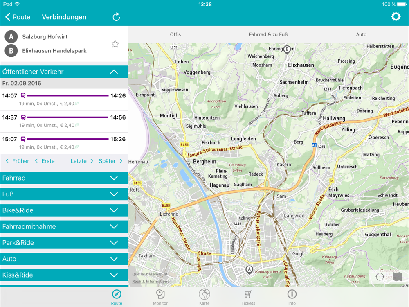Switch to the Route tab in the bottom bar
Viewport: 409px width, 307px height.
(116, 297)
